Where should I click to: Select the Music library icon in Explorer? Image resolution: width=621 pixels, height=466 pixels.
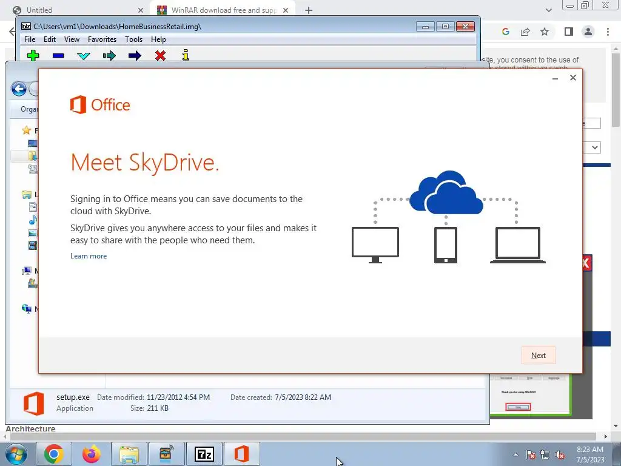click(x=33, y=220)
